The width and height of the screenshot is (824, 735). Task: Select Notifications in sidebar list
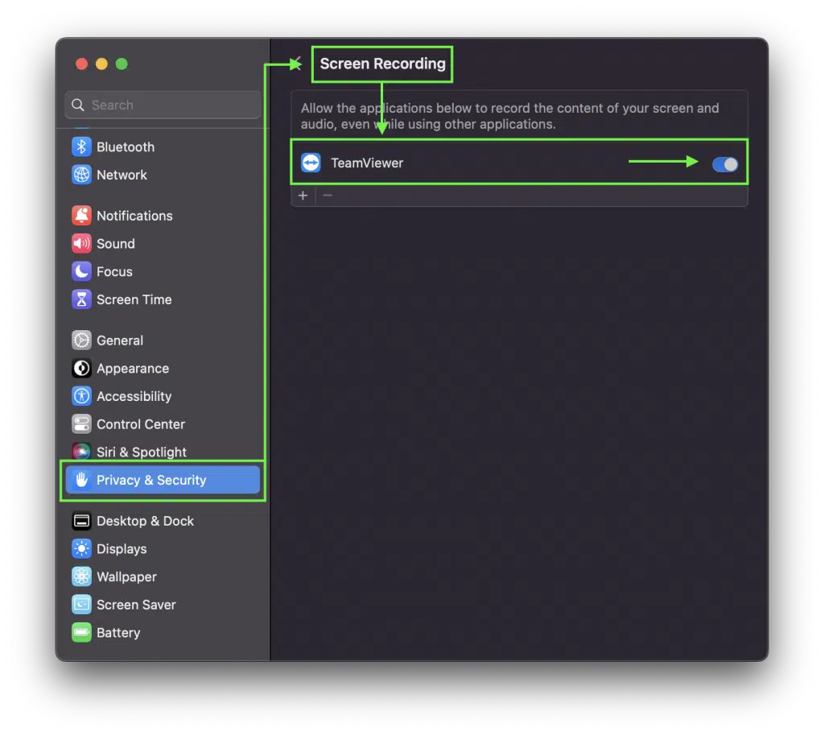point(134,216)
